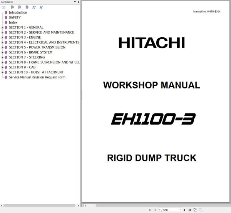Increase bookmark text size with A+ icon
Screen dimensions: 231x213
point(34,7)
